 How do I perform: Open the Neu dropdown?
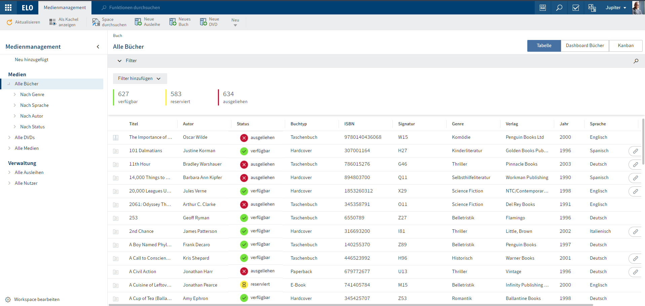[235, 22]
